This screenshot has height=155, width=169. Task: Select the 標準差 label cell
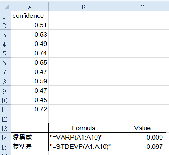(30, 146)
